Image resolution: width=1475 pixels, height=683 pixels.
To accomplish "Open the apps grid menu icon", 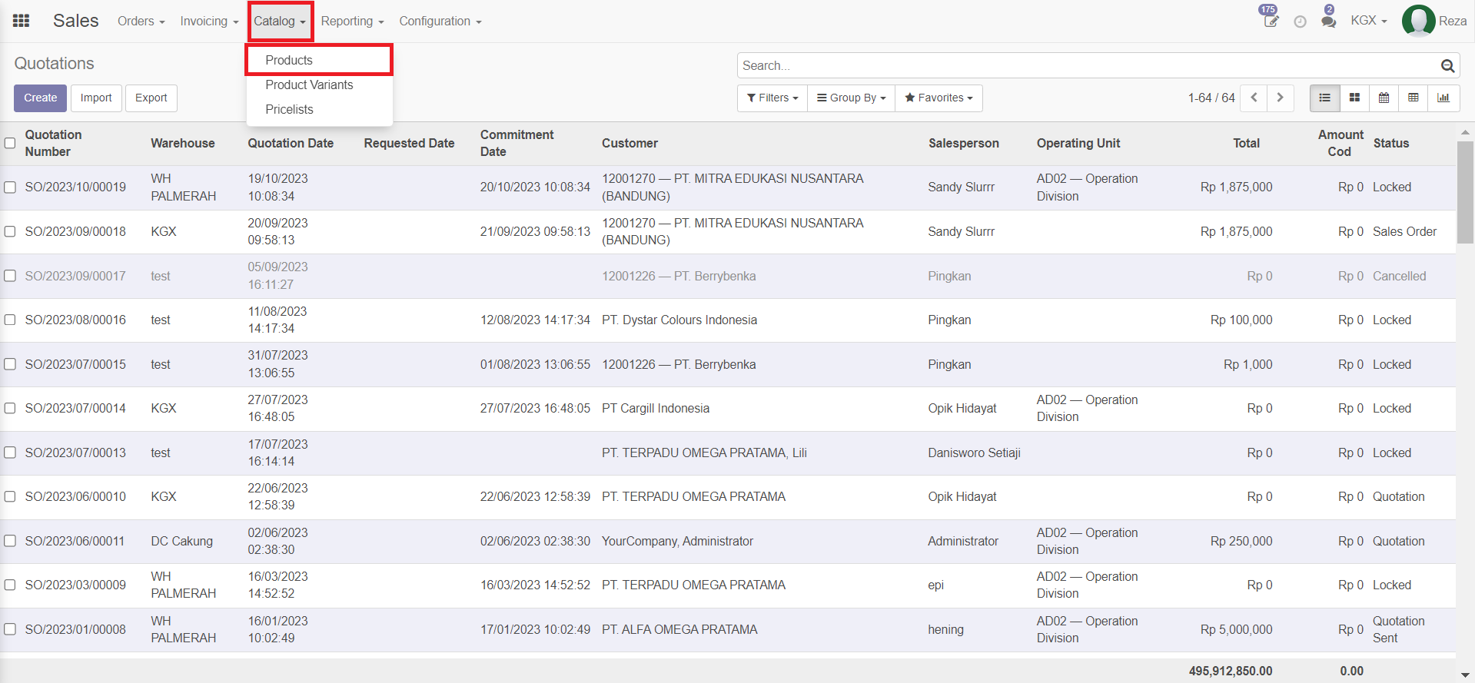I will pyautogui.click(x=22, y=21).
